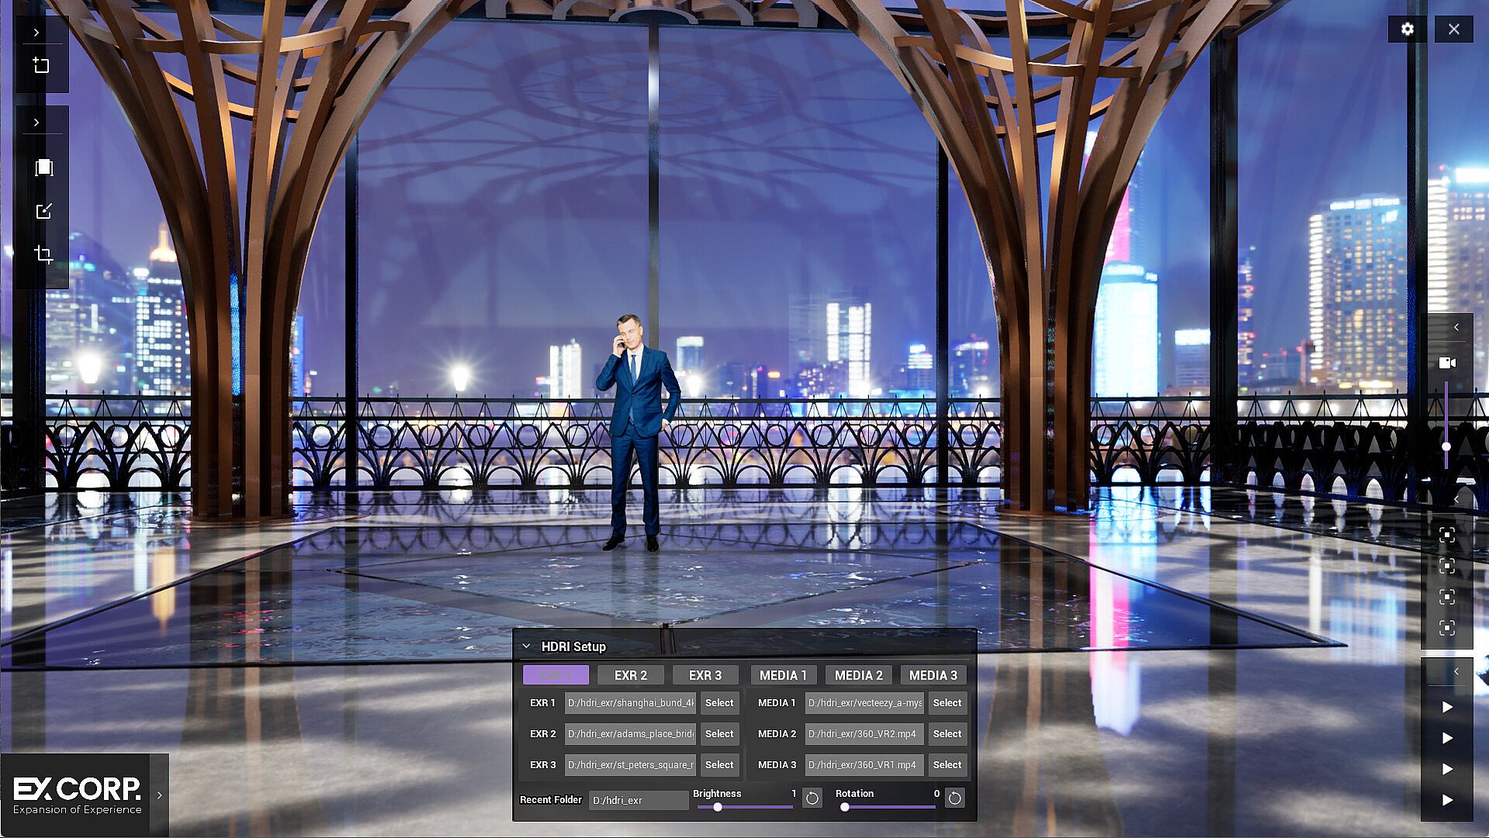Image resolution: width=1489 pixels, height=838 pixels.
Task: Click the Brightness slider handle
Action: click(x=718, y=807)
